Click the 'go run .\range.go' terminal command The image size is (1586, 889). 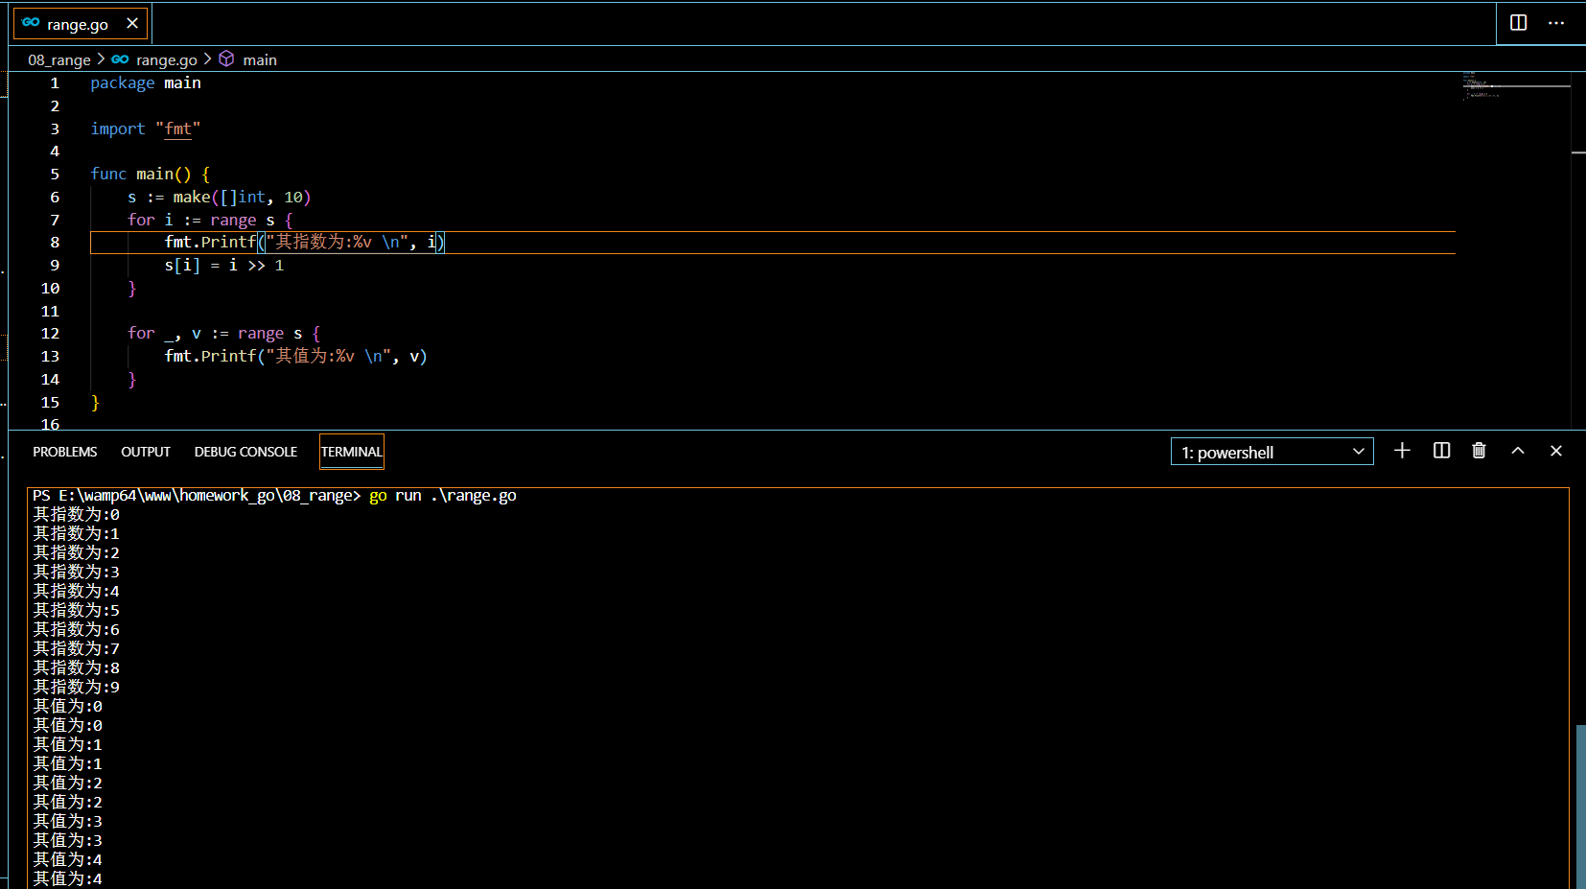443,496
